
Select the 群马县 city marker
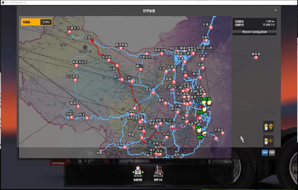click(256, 58)
